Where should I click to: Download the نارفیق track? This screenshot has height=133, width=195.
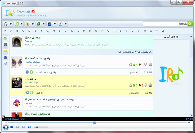click(x=31, y=93)
